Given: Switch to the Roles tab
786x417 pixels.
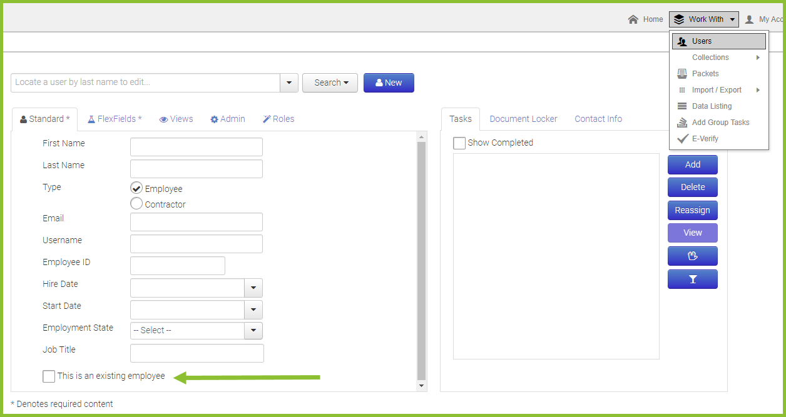Looking at the screenshot, I should (x=278, y=119).
